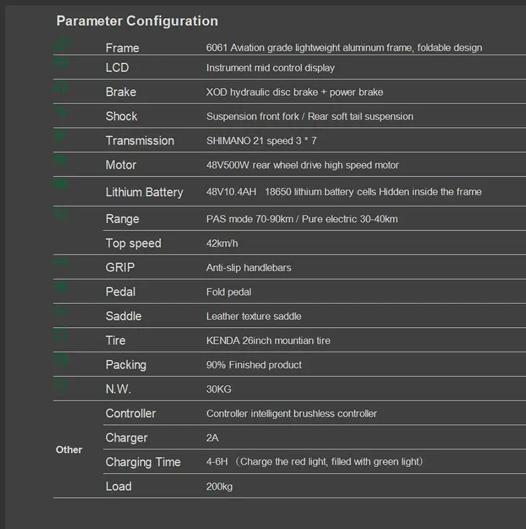This screenshot has height=529, width=526.
Task: Click the green Lithium Battery icon
Action: (61, 184)
